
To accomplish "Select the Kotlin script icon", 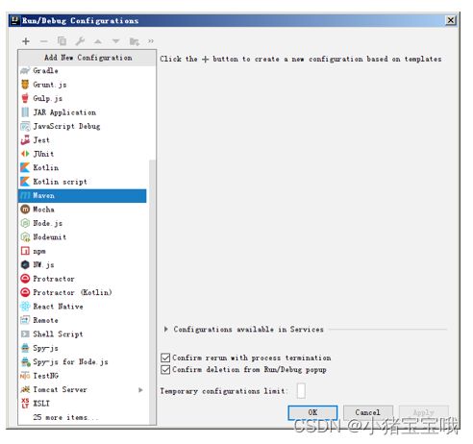I will 25,182.
